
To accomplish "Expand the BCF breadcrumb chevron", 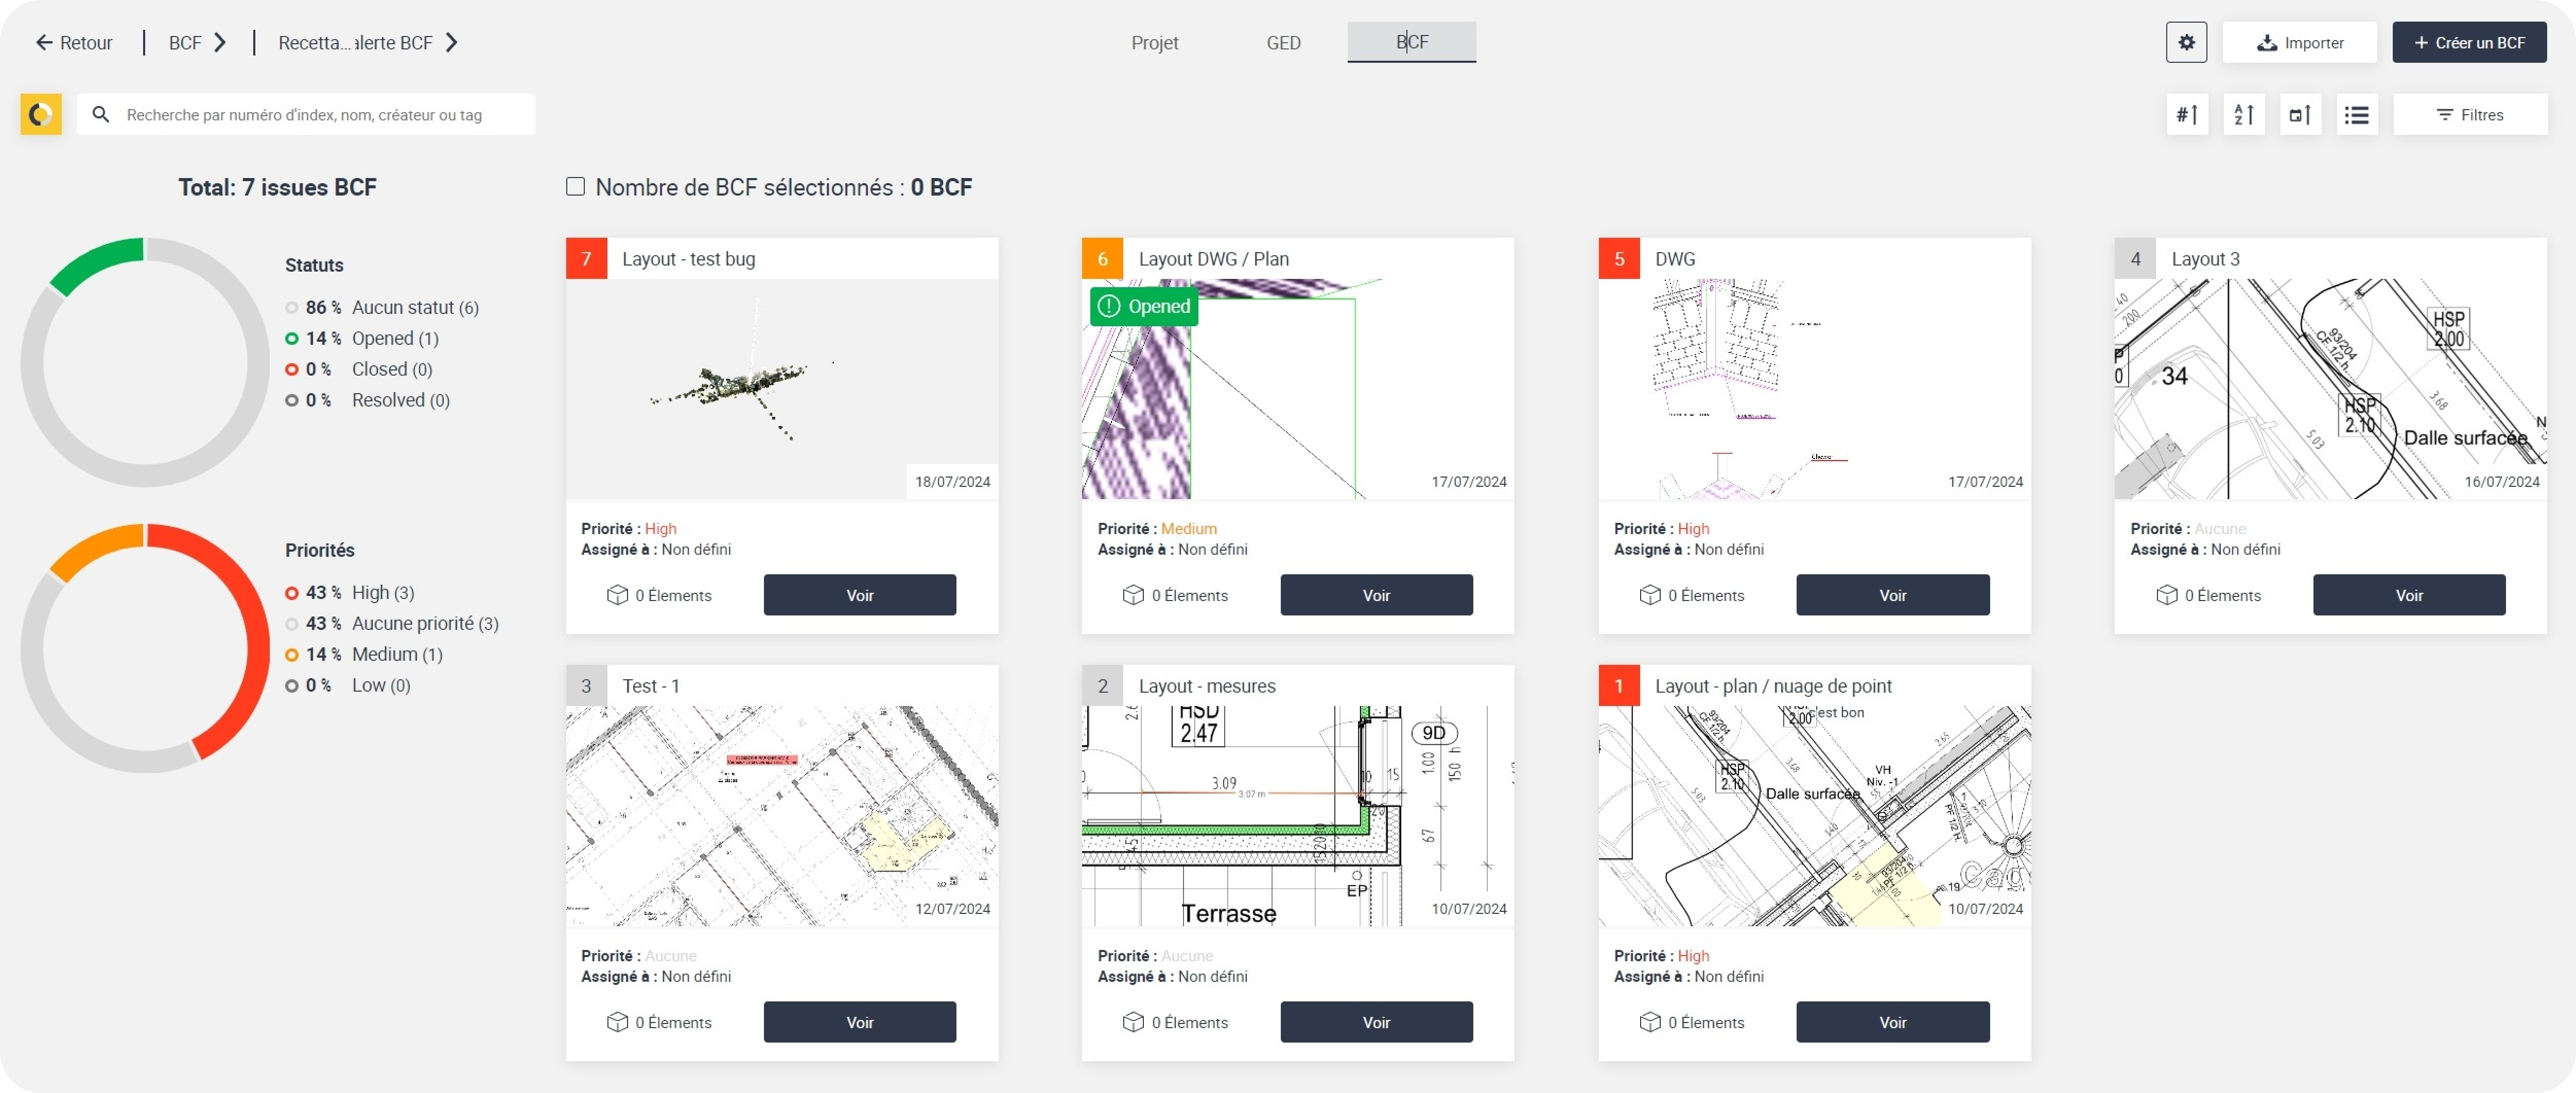I will pyautogui.click(x=221, y=43).
